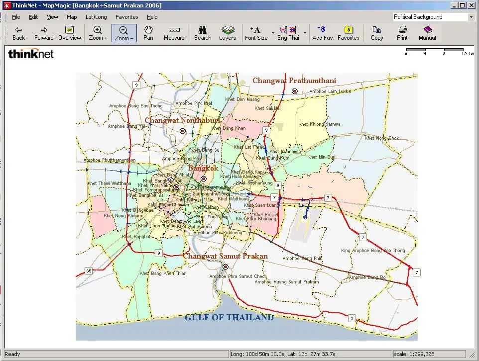Image resolution: width=479 pixels, height=361 pixels.
Task: Click the Changwat Samut Prakan capital marker
Action: tap(226, 267)
